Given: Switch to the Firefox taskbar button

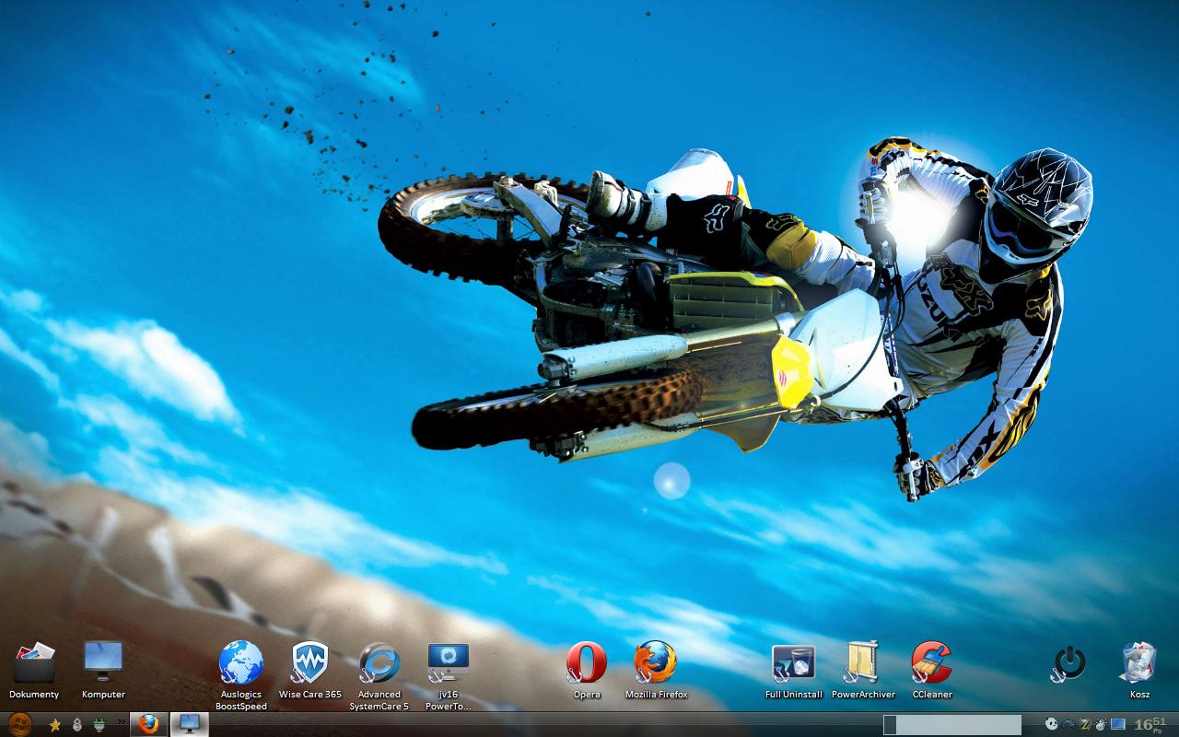Looking at the screenshot, I should [x=148, y=724].
